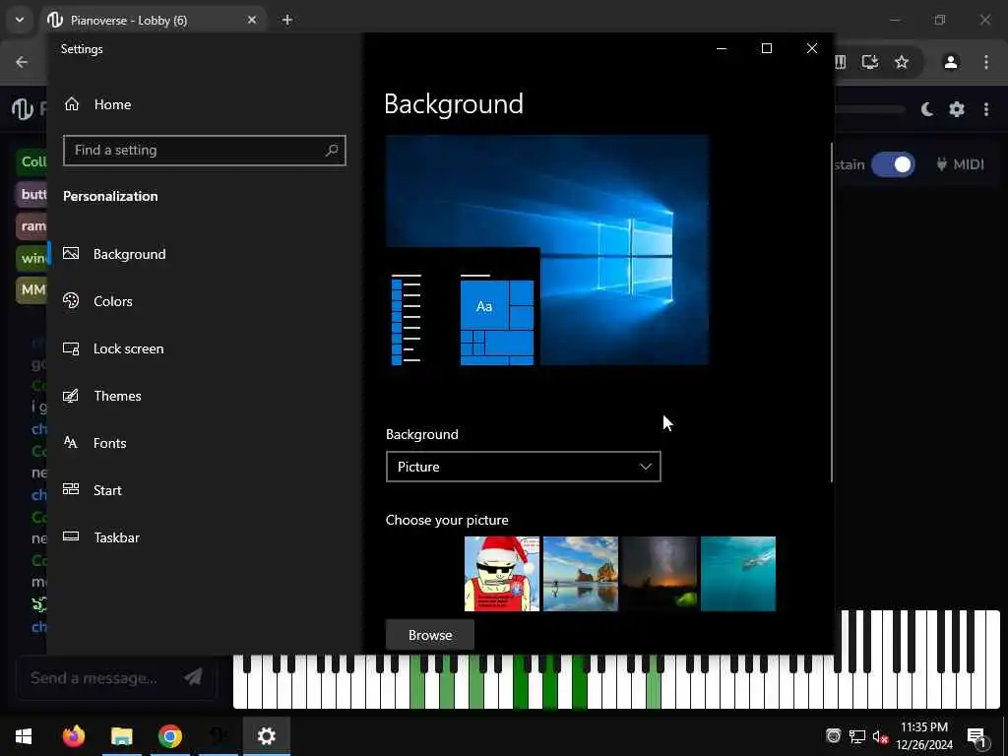The image size is (1008, 756).
Task: Choose the dark first picture thumbnail
Action: [423, 574]
